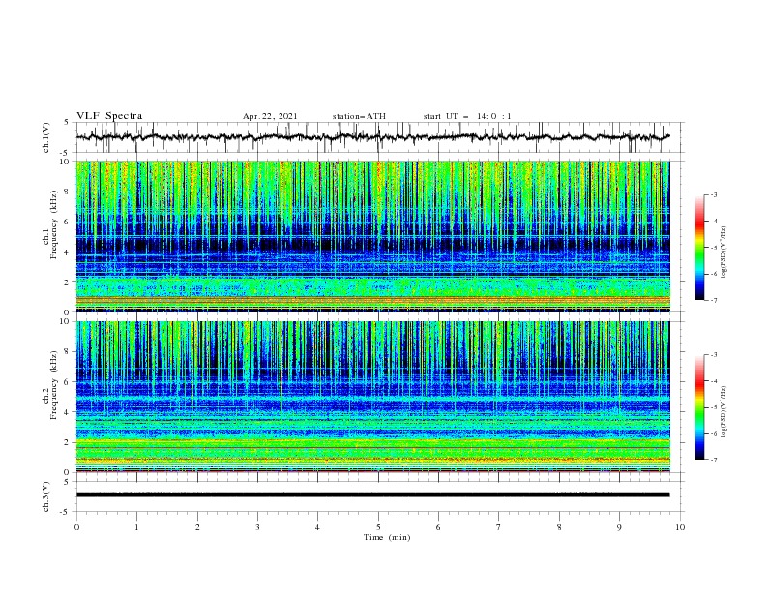
Task: Click the 'ch.3(V)' axis label
Action: [x=45, y=496]
